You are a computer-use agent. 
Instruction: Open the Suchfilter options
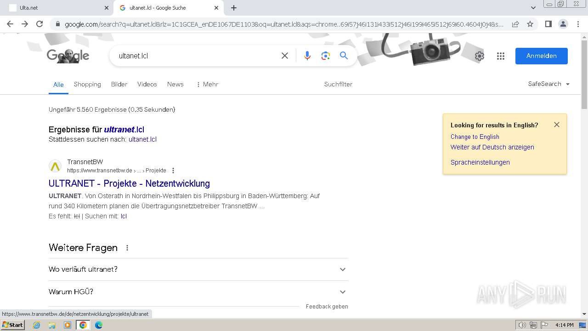(338, 84)
